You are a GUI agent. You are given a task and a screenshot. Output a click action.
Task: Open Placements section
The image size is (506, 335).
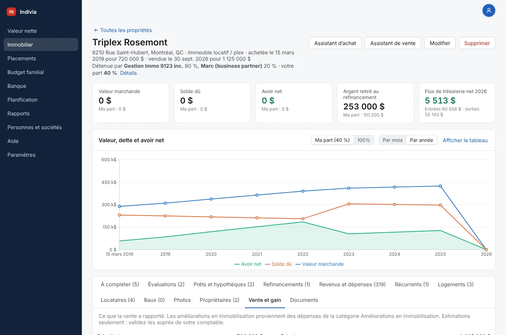coord(41,58)
